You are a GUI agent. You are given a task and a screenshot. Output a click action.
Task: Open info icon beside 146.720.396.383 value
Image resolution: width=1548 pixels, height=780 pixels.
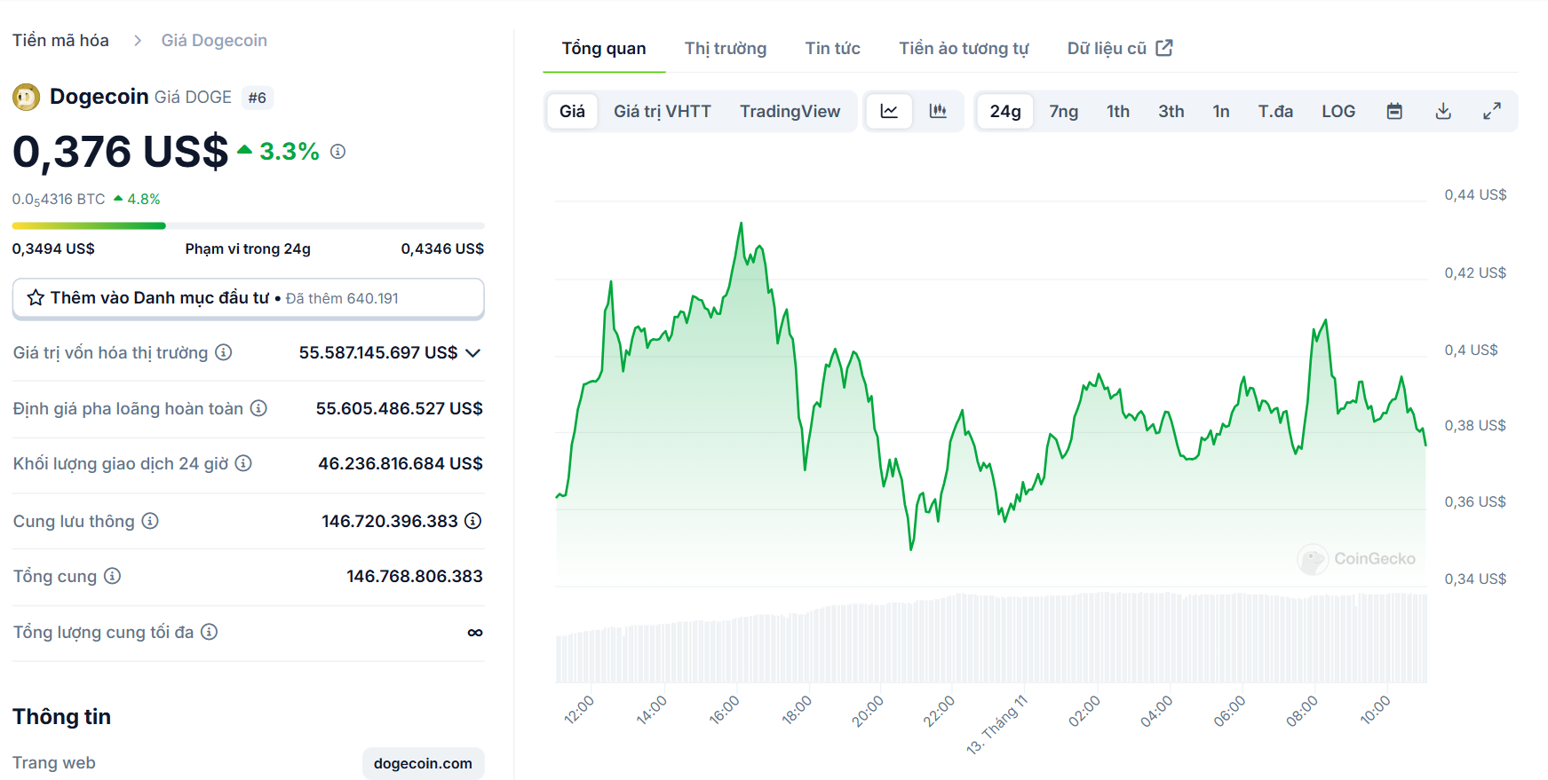(473, 521)
